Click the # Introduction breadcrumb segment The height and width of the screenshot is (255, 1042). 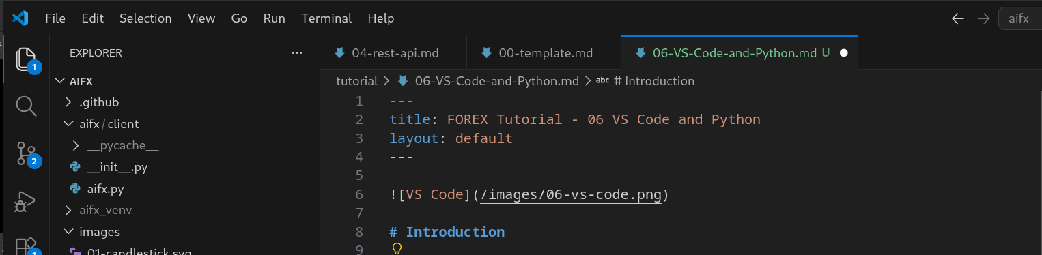(x=653, y=81)
